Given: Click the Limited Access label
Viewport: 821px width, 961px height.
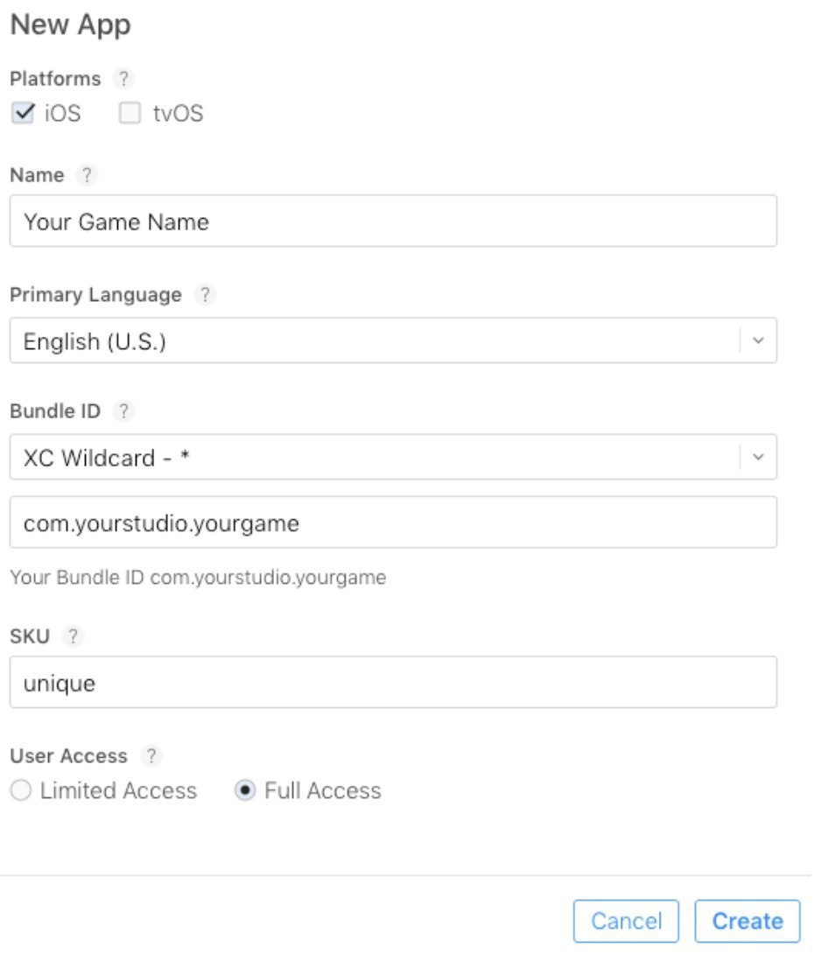Looking at the screenshot, I should pos(118,791).
